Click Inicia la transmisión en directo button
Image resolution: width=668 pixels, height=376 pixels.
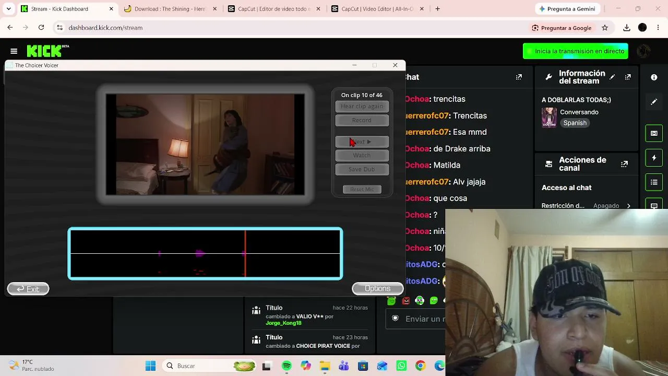pos(576,51)
